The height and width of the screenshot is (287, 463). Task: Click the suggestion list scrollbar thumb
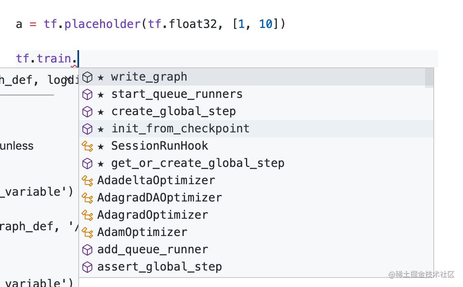click(x=429, y=77)
